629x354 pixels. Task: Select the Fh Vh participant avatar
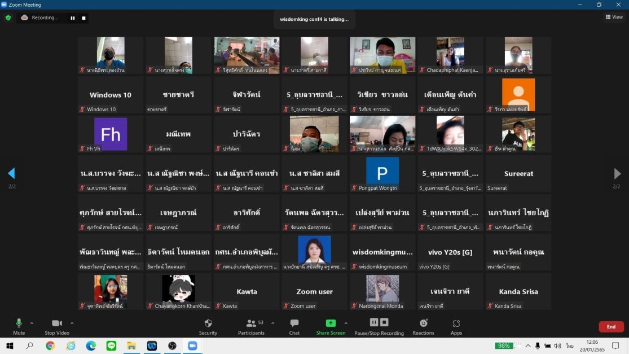click(x=111, y=134)
